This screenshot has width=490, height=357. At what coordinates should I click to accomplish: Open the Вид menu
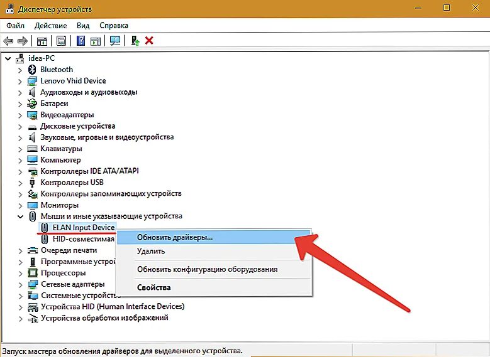[x=83, y=26]
